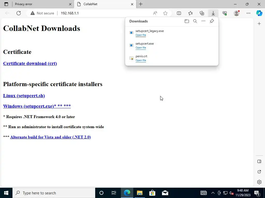Screen dimensions: 265x198
Task: Open file link for setupcert_legacy.exe
Action: coord(141,35)
